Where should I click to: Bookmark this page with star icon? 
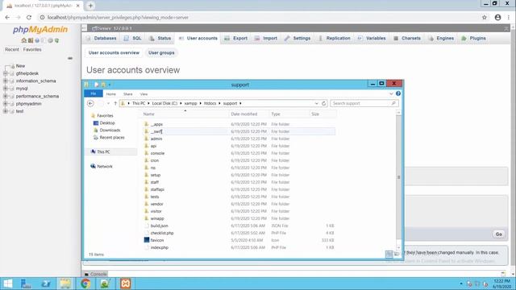[x=485, y=18]
